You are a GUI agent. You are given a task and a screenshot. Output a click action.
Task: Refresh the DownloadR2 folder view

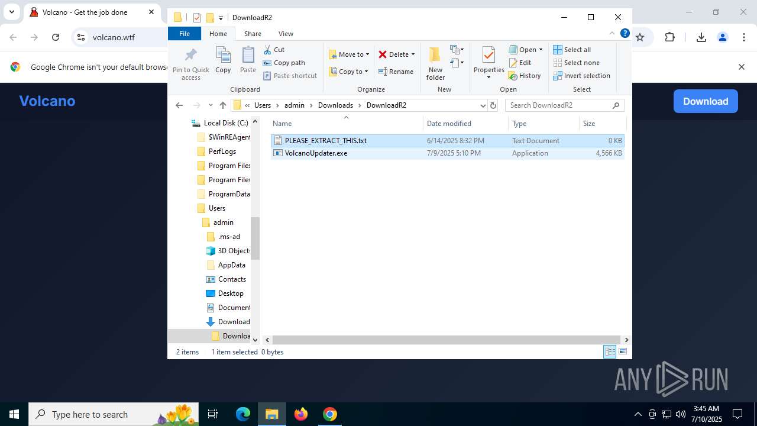pyautogui.click(x=493, y=105)
